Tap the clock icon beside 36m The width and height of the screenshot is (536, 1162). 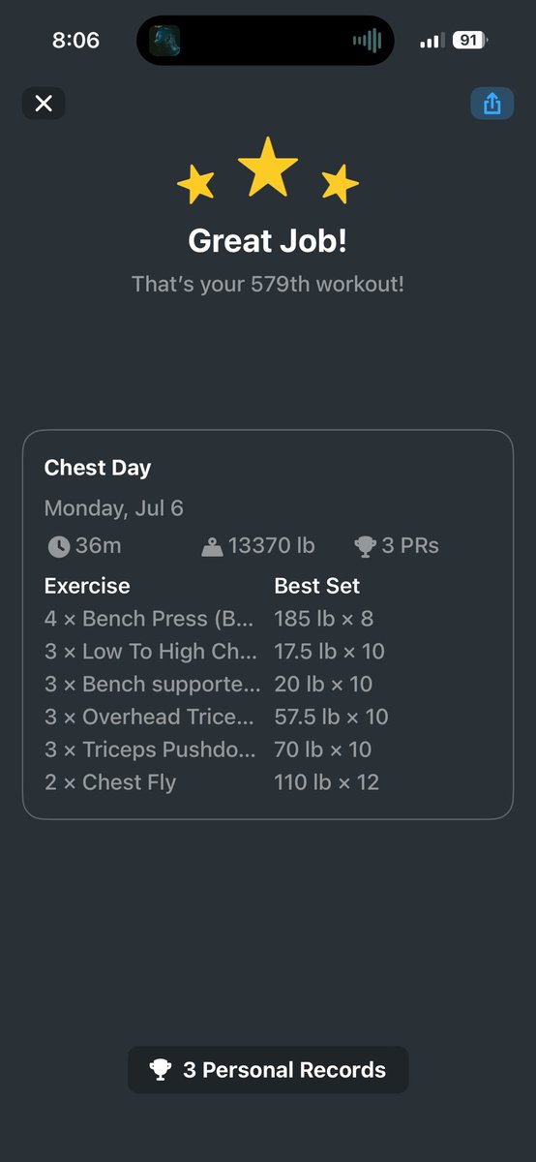[58, 546]
